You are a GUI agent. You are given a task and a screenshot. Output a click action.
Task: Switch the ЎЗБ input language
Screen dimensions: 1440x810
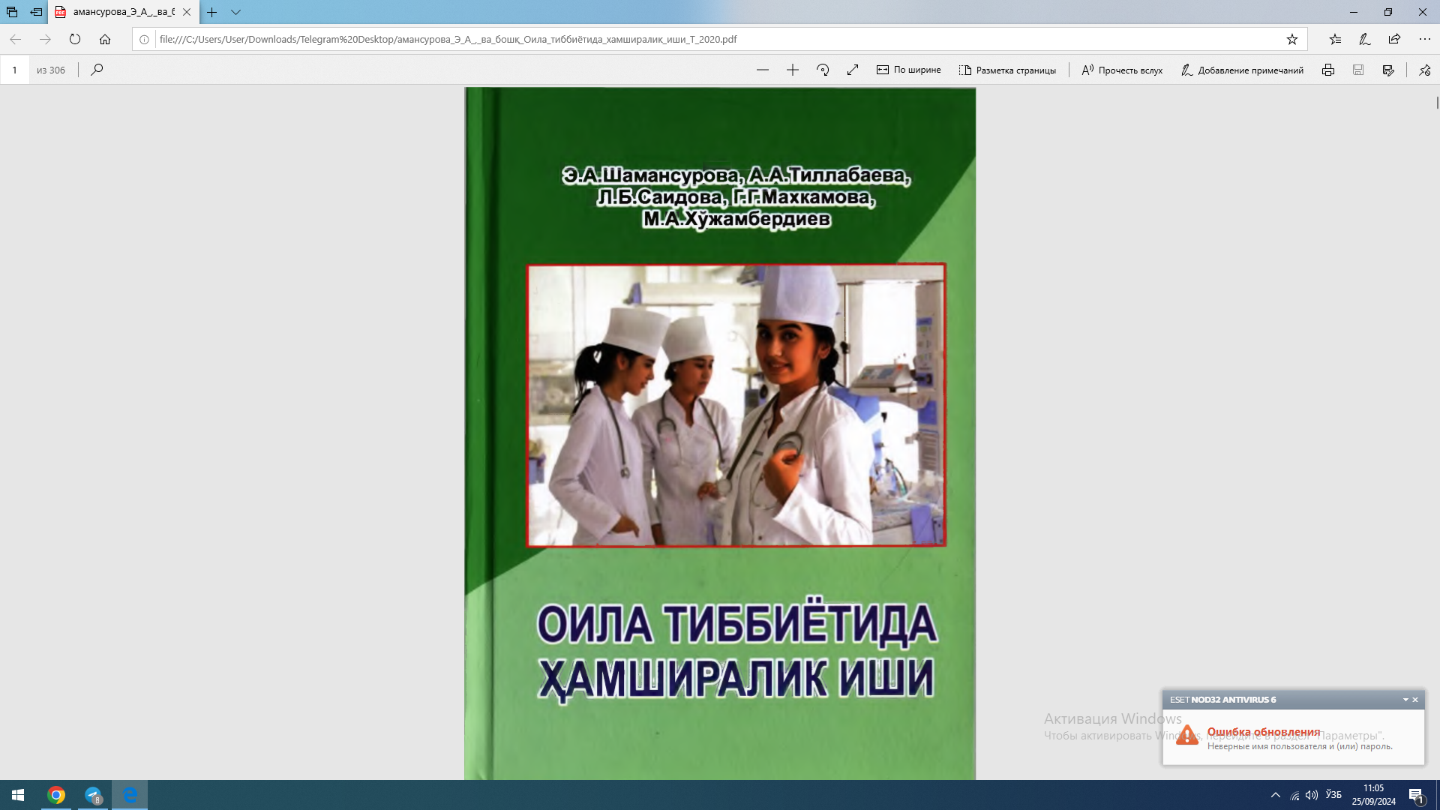[x=1333, y=795]
